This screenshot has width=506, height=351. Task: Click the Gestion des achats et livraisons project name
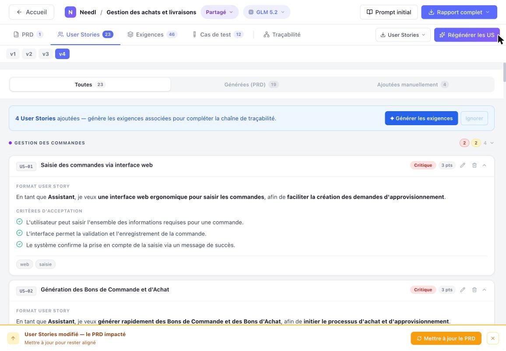151,12
